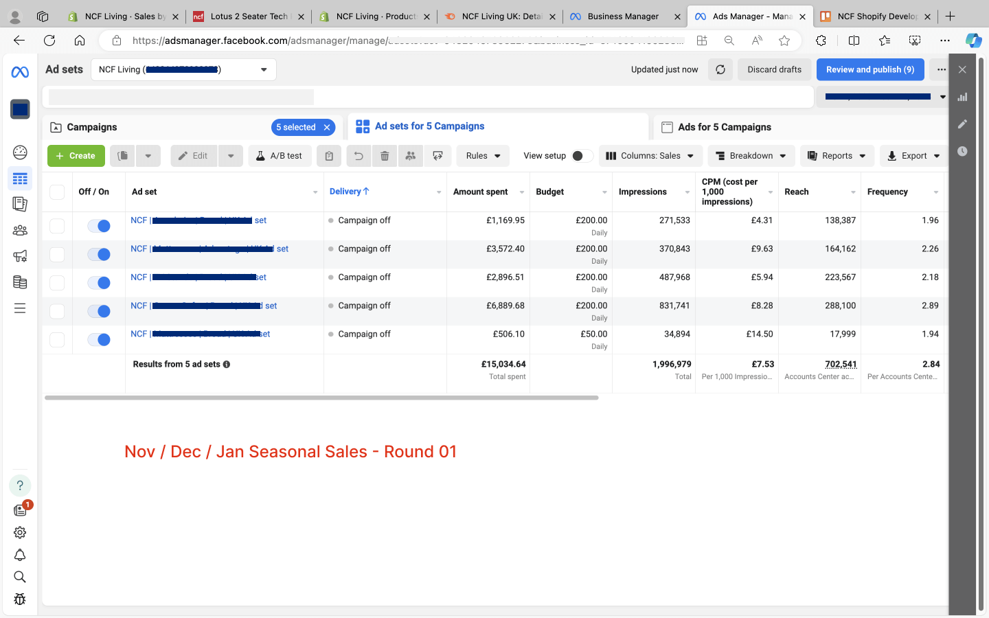Check the box for the £506.10 row
The image size is (989, 618).
point(57,340)
